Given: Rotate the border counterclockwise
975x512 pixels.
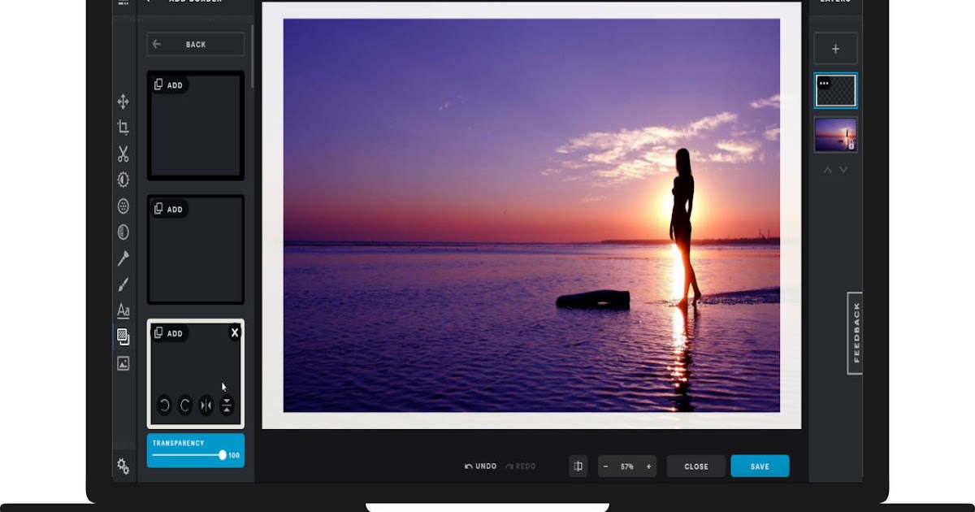Looking at the screenshot, I should [165, 405].
